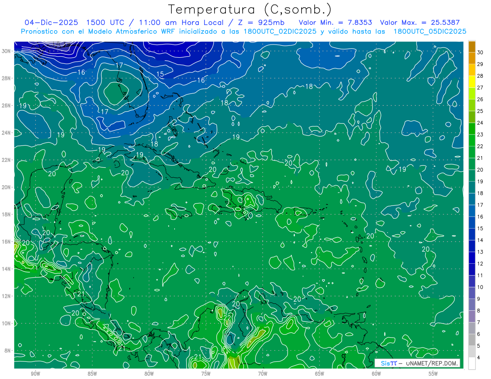Click colorbar label '26'
This screenshot has height=379, width=491.
tap(480, 99)
